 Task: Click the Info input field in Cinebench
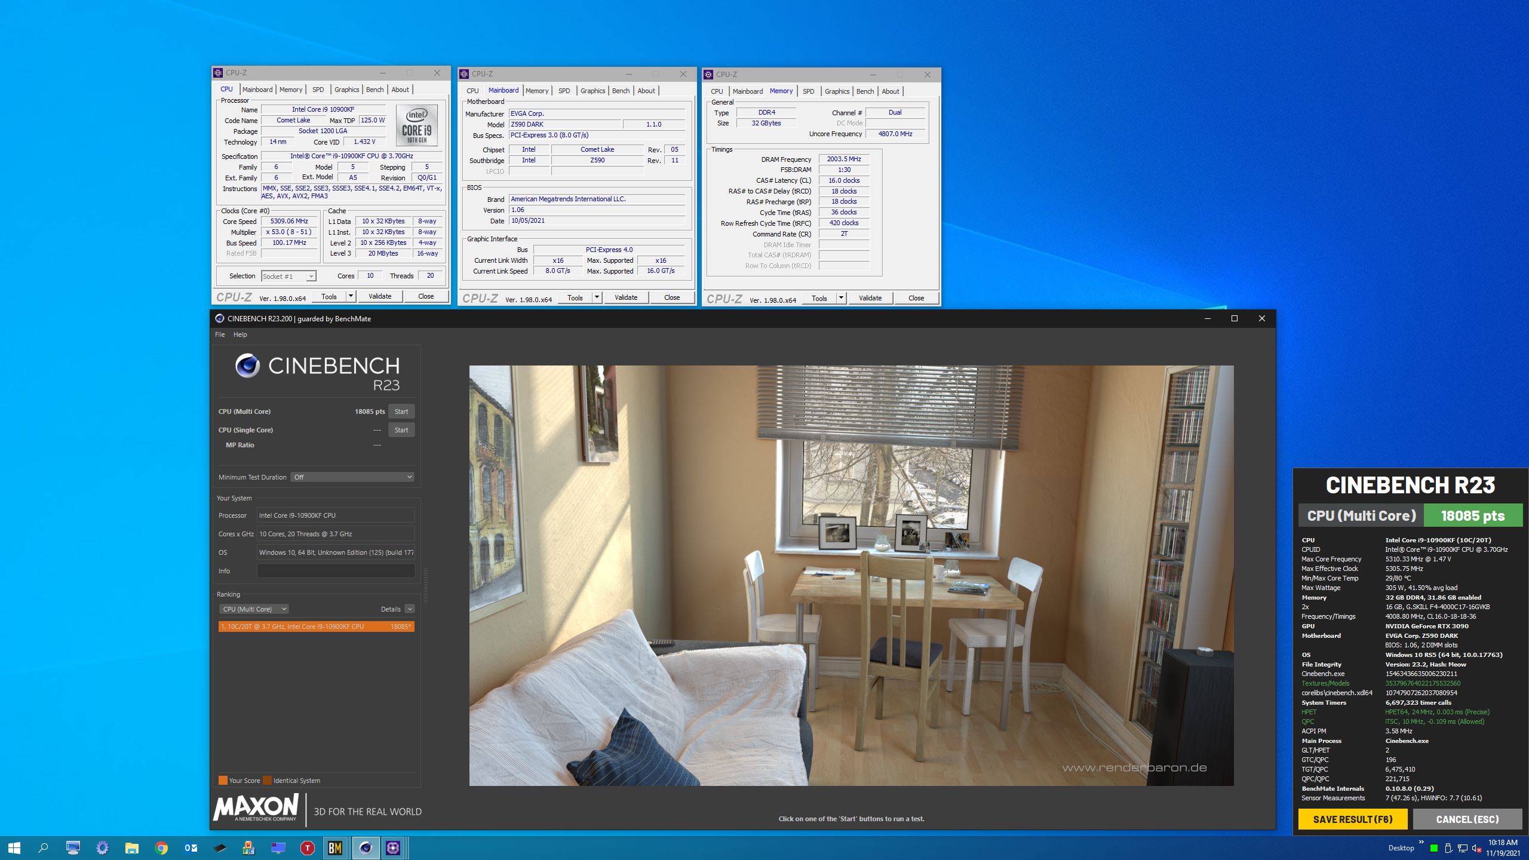tap(336, 571)
